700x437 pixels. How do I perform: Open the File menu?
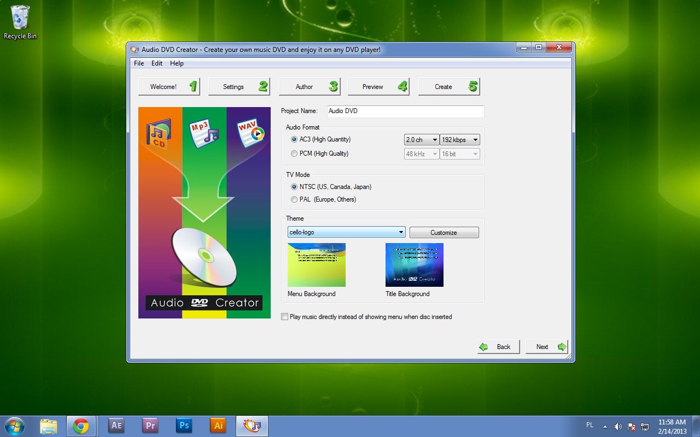pos(139,63)
